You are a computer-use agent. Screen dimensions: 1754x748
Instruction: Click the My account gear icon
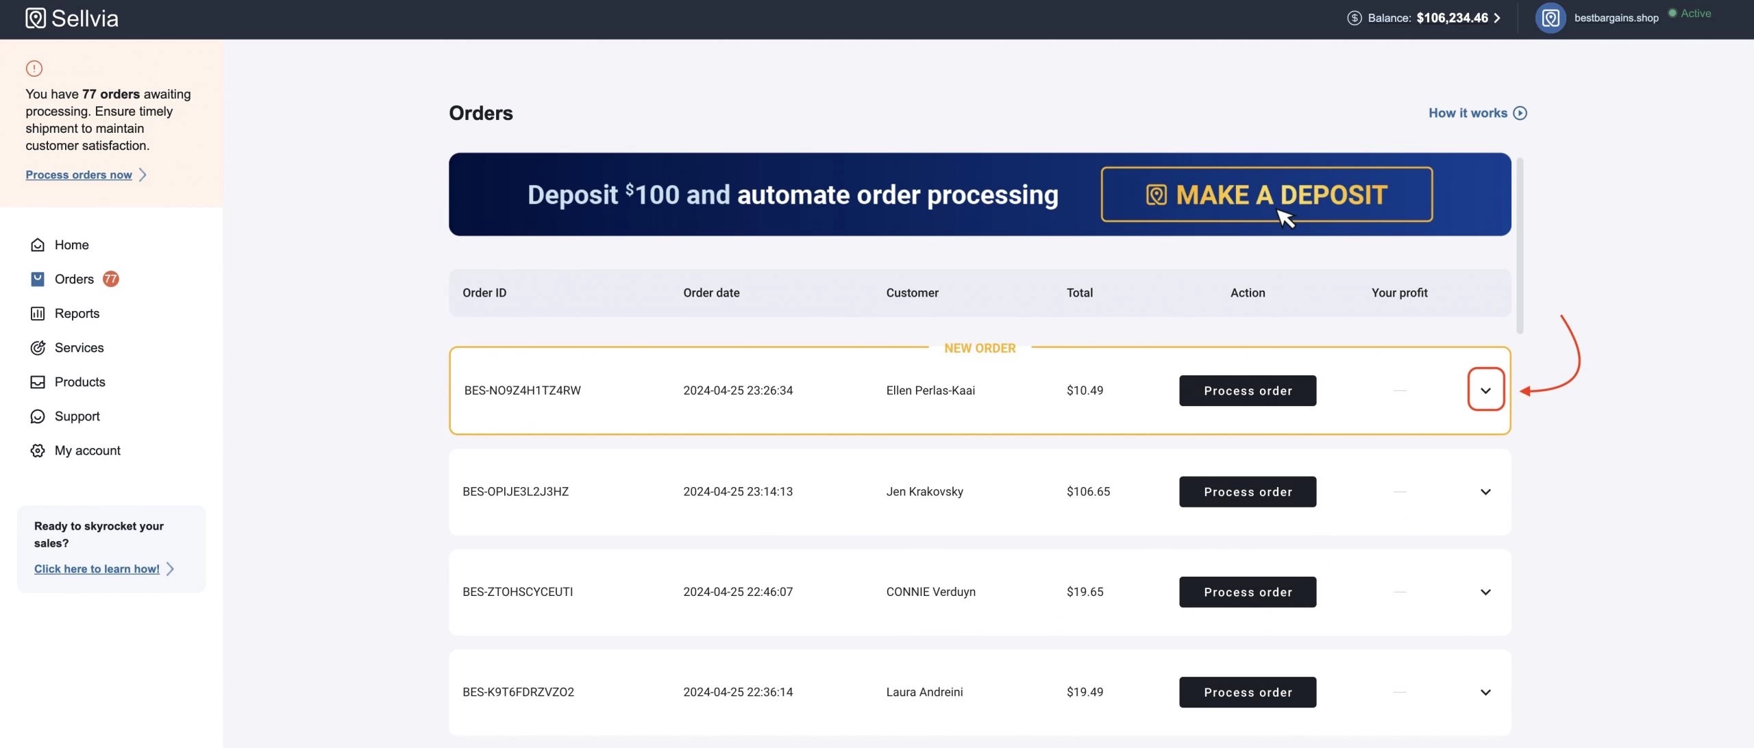point(38,450)
